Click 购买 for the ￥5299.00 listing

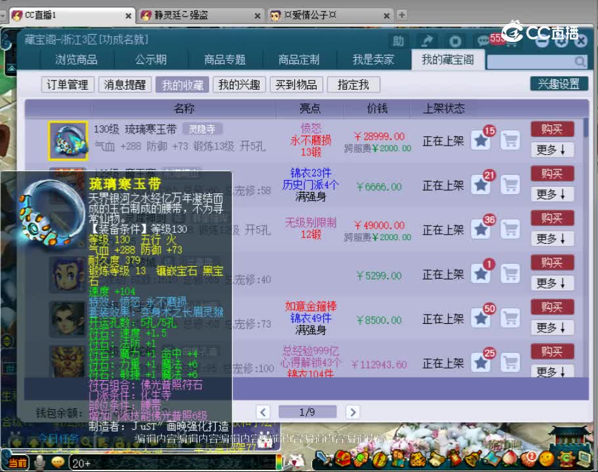tap(552, 262)
